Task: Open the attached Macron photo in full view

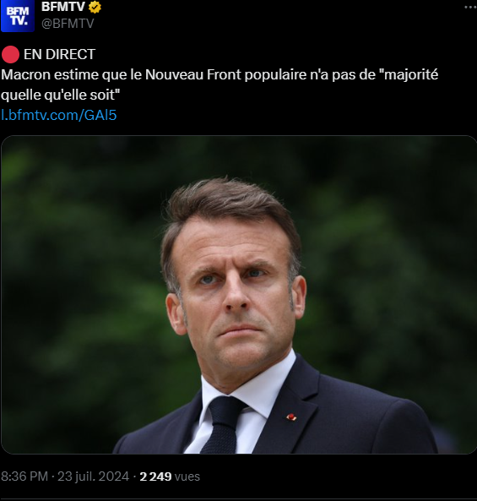Action: 238,295
